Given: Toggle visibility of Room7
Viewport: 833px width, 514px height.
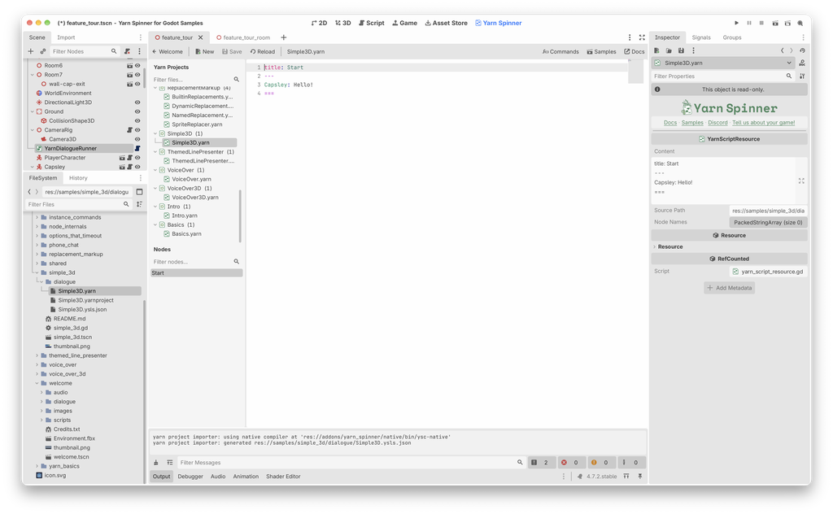Looking at the screenshot, I should [137, 75].
